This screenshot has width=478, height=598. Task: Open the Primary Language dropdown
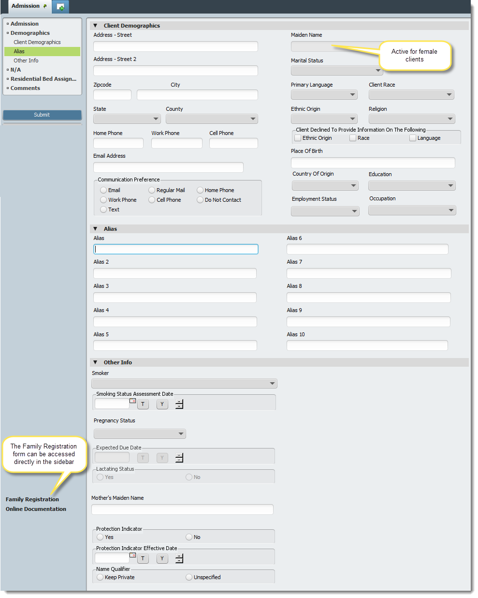tap(324, 95)
